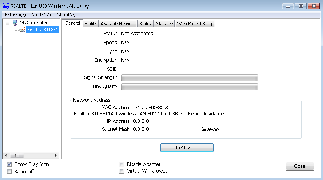Click the Gateway label

211,129
